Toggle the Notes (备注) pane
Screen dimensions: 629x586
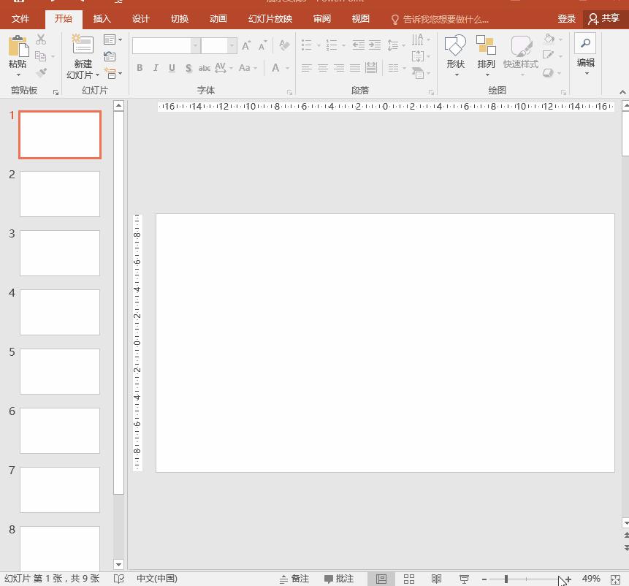pos(294,579)
